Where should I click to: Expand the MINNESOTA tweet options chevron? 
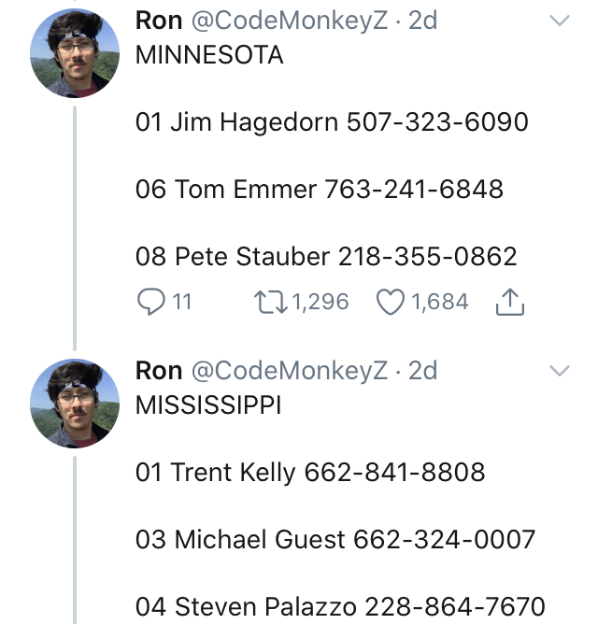click(560, 21)
